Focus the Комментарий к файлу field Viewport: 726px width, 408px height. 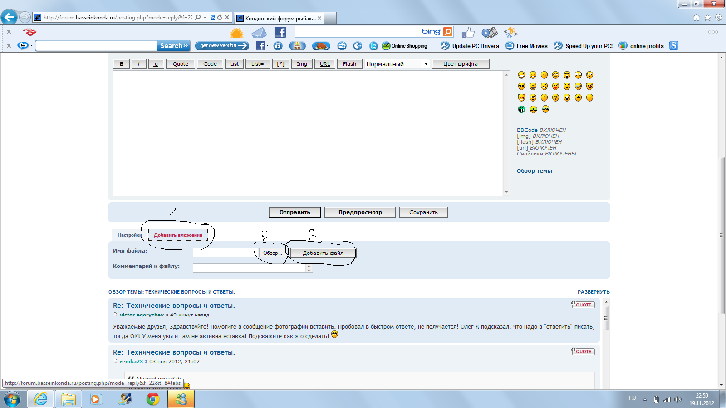(x=250, y=268)
